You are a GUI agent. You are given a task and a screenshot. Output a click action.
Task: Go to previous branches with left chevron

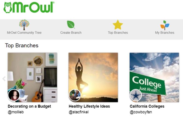(4, 79)
